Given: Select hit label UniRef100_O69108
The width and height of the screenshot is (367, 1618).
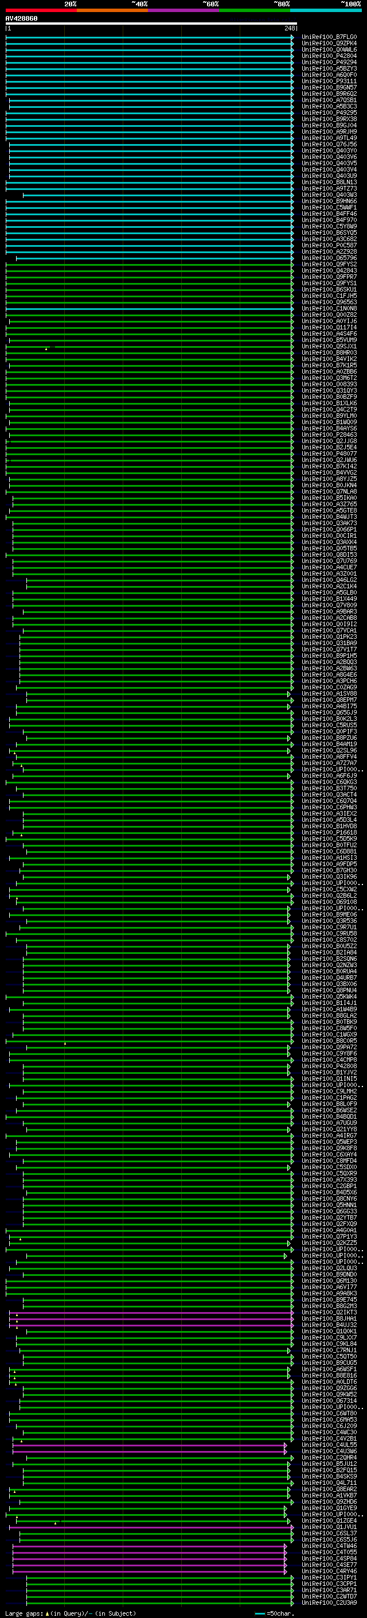Looking at the screenshot, I should coord(329,902).
